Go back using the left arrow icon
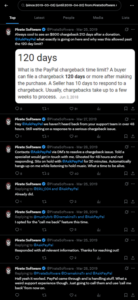 6,5
